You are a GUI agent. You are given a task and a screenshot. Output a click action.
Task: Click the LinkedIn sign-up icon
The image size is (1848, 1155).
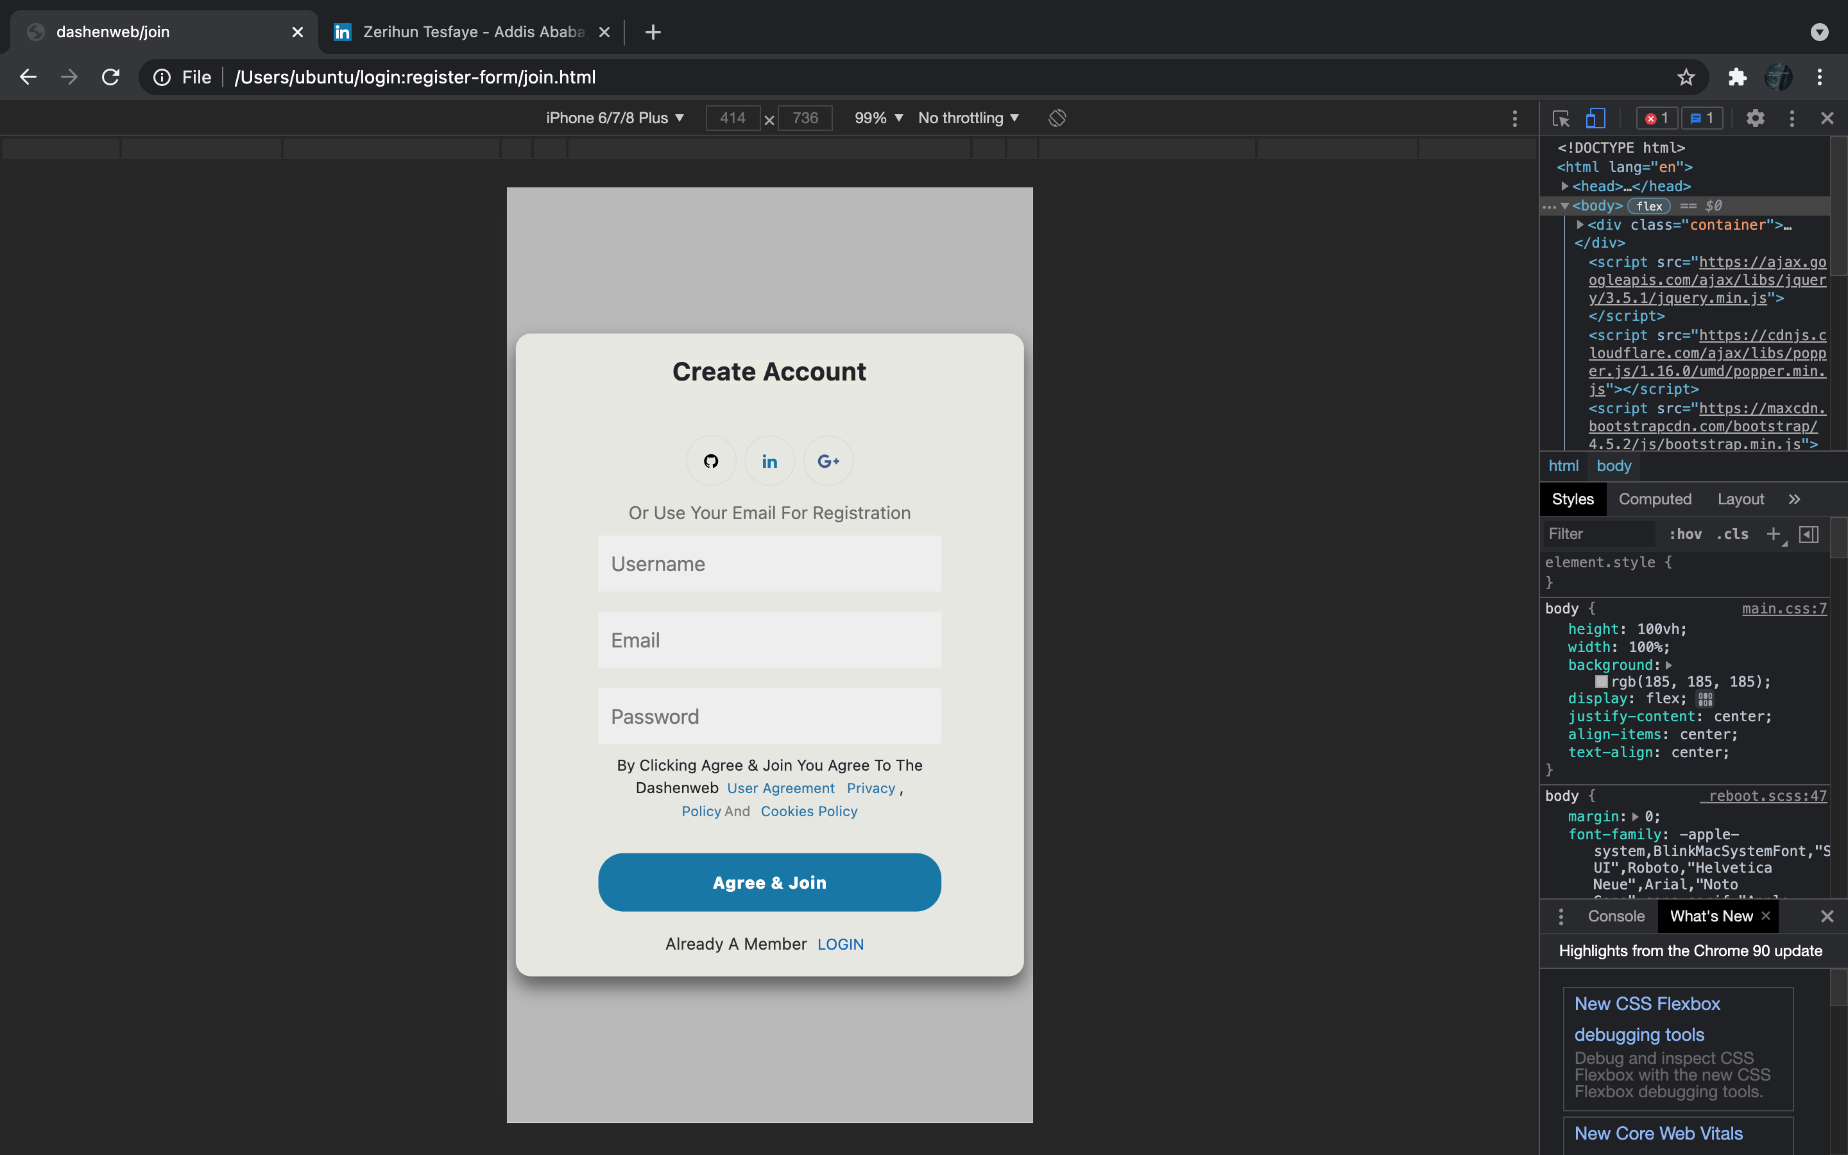point(769,460)
